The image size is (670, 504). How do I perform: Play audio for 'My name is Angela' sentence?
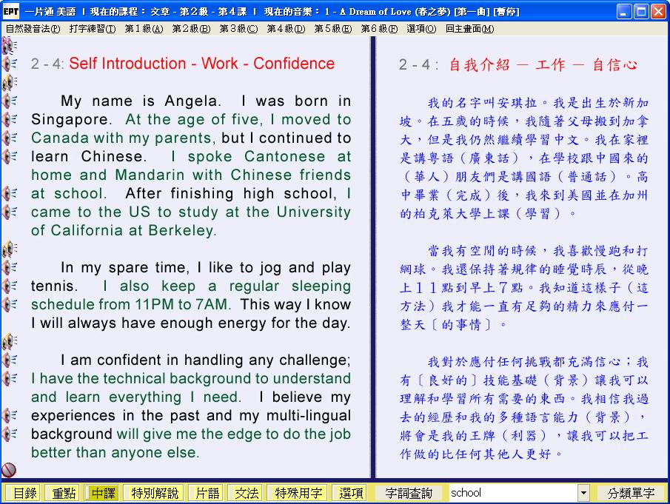click(9, 101)
